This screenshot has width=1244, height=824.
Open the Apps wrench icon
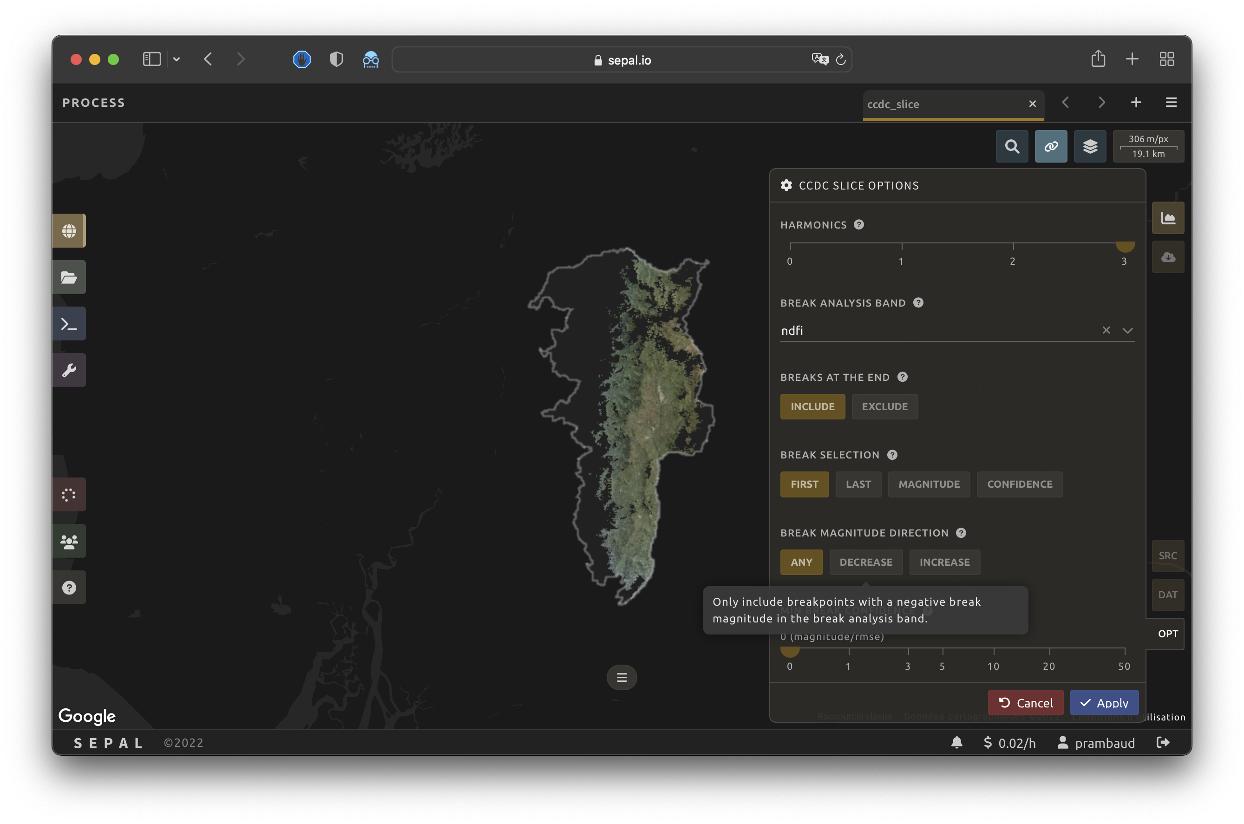(x=69, y=371)
